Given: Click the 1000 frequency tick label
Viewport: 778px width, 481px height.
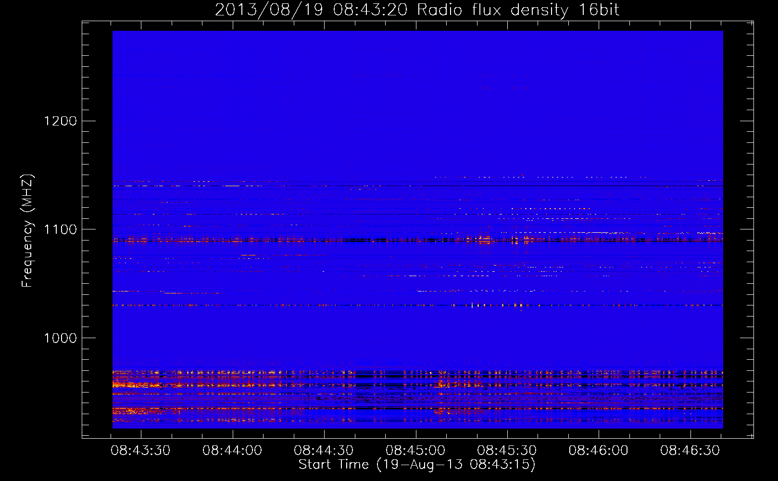Looking at the screenshot, I should tap(61, 338).
